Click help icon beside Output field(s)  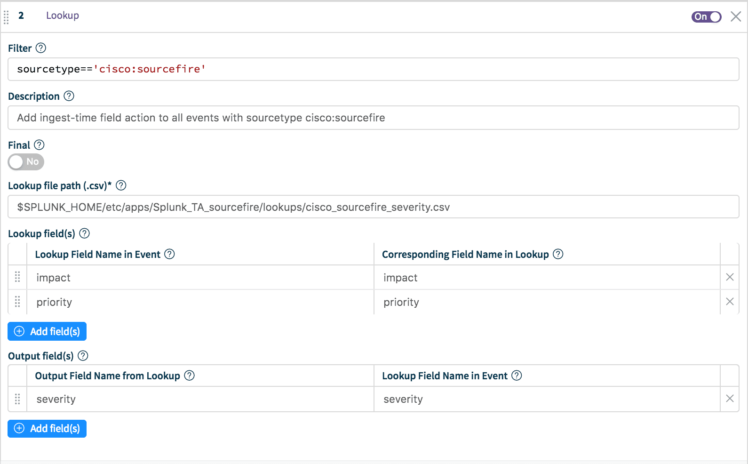[x=83, y=356]
